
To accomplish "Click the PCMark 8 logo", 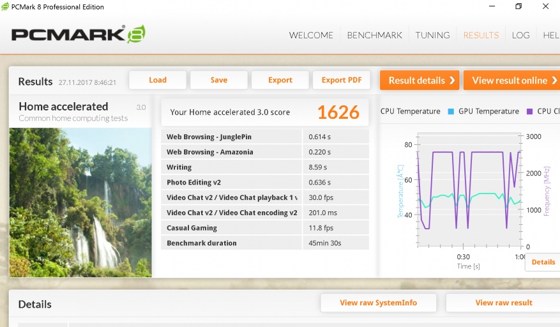I will 78,34.
